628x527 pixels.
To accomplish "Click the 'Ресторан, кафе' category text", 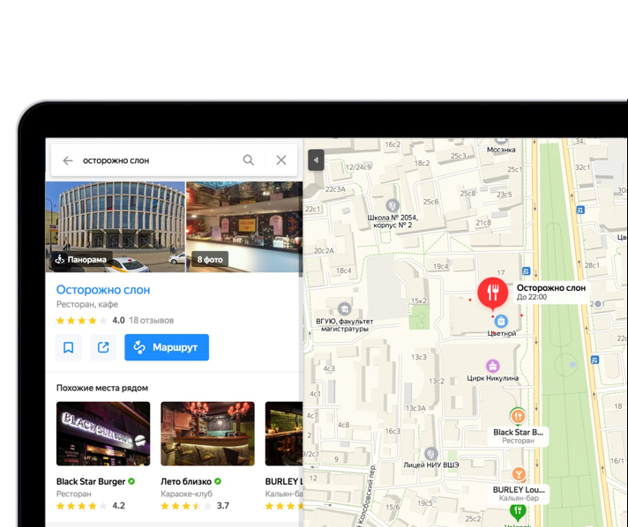I will pos(87,304).
